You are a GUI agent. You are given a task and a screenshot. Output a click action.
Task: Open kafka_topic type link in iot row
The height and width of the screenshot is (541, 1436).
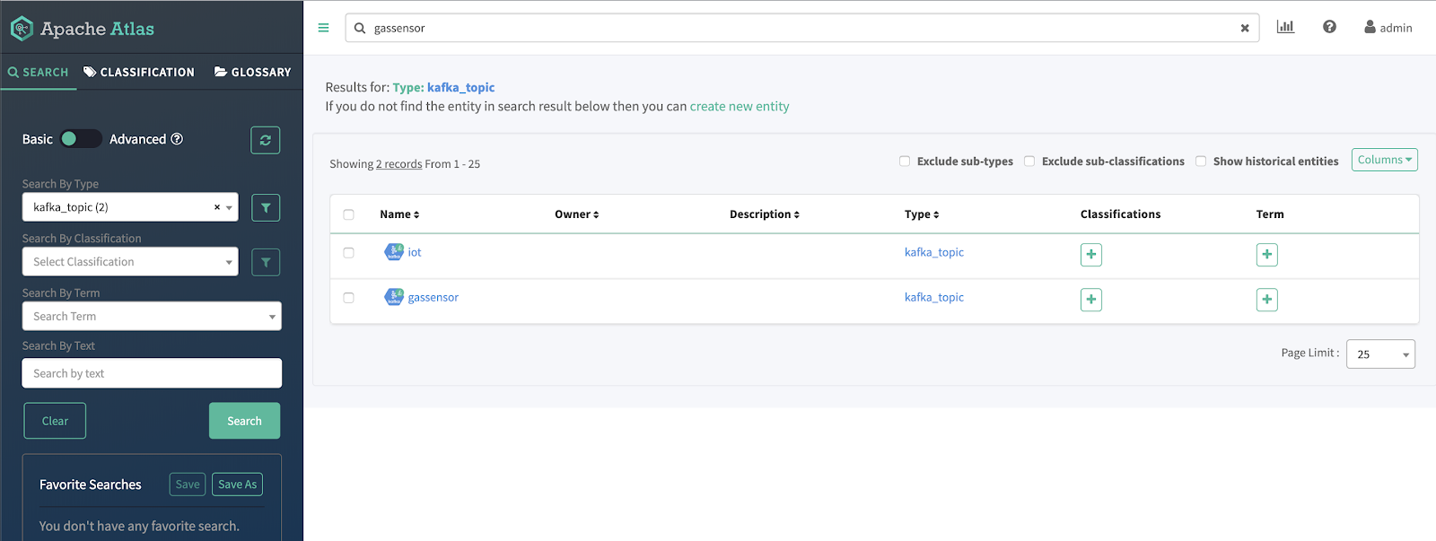coord(934,252)
